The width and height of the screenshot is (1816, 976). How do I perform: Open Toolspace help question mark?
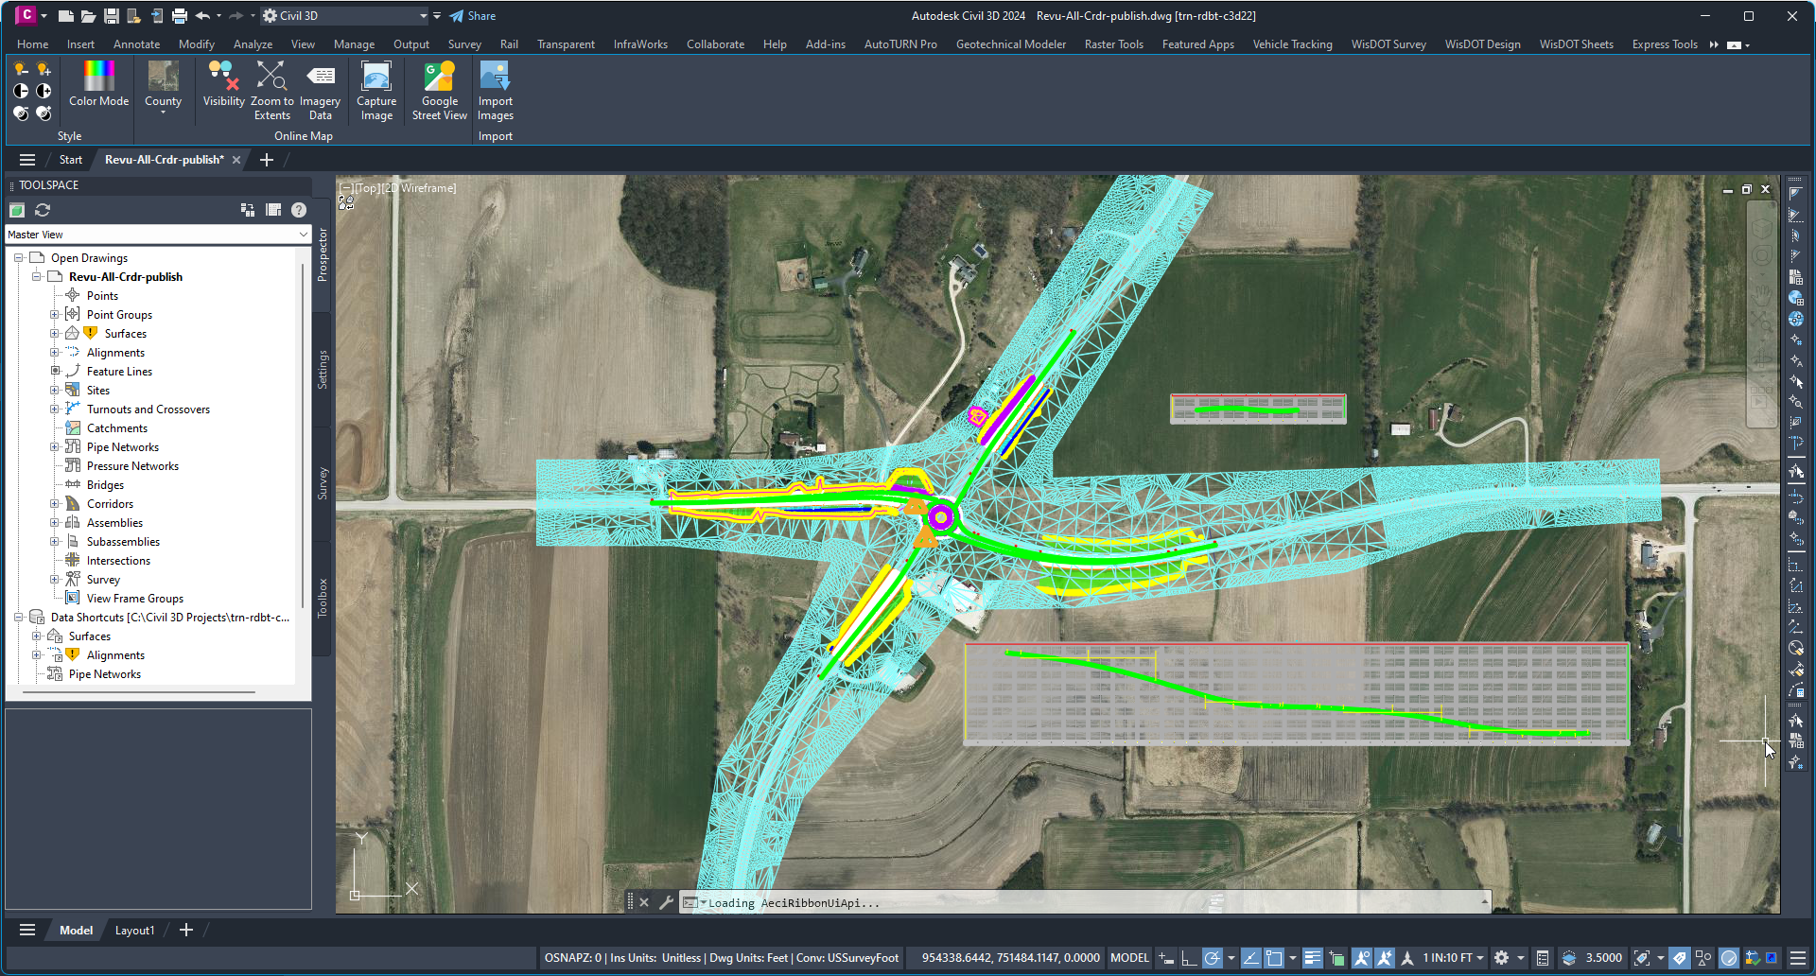click(299, 210)
